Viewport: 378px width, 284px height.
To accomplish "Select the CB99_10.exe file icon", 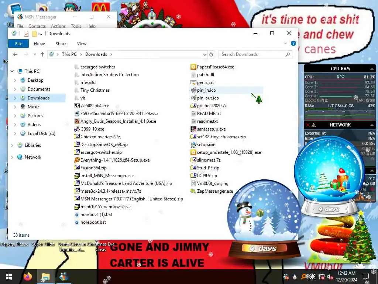I will click(x=76, y=129).
